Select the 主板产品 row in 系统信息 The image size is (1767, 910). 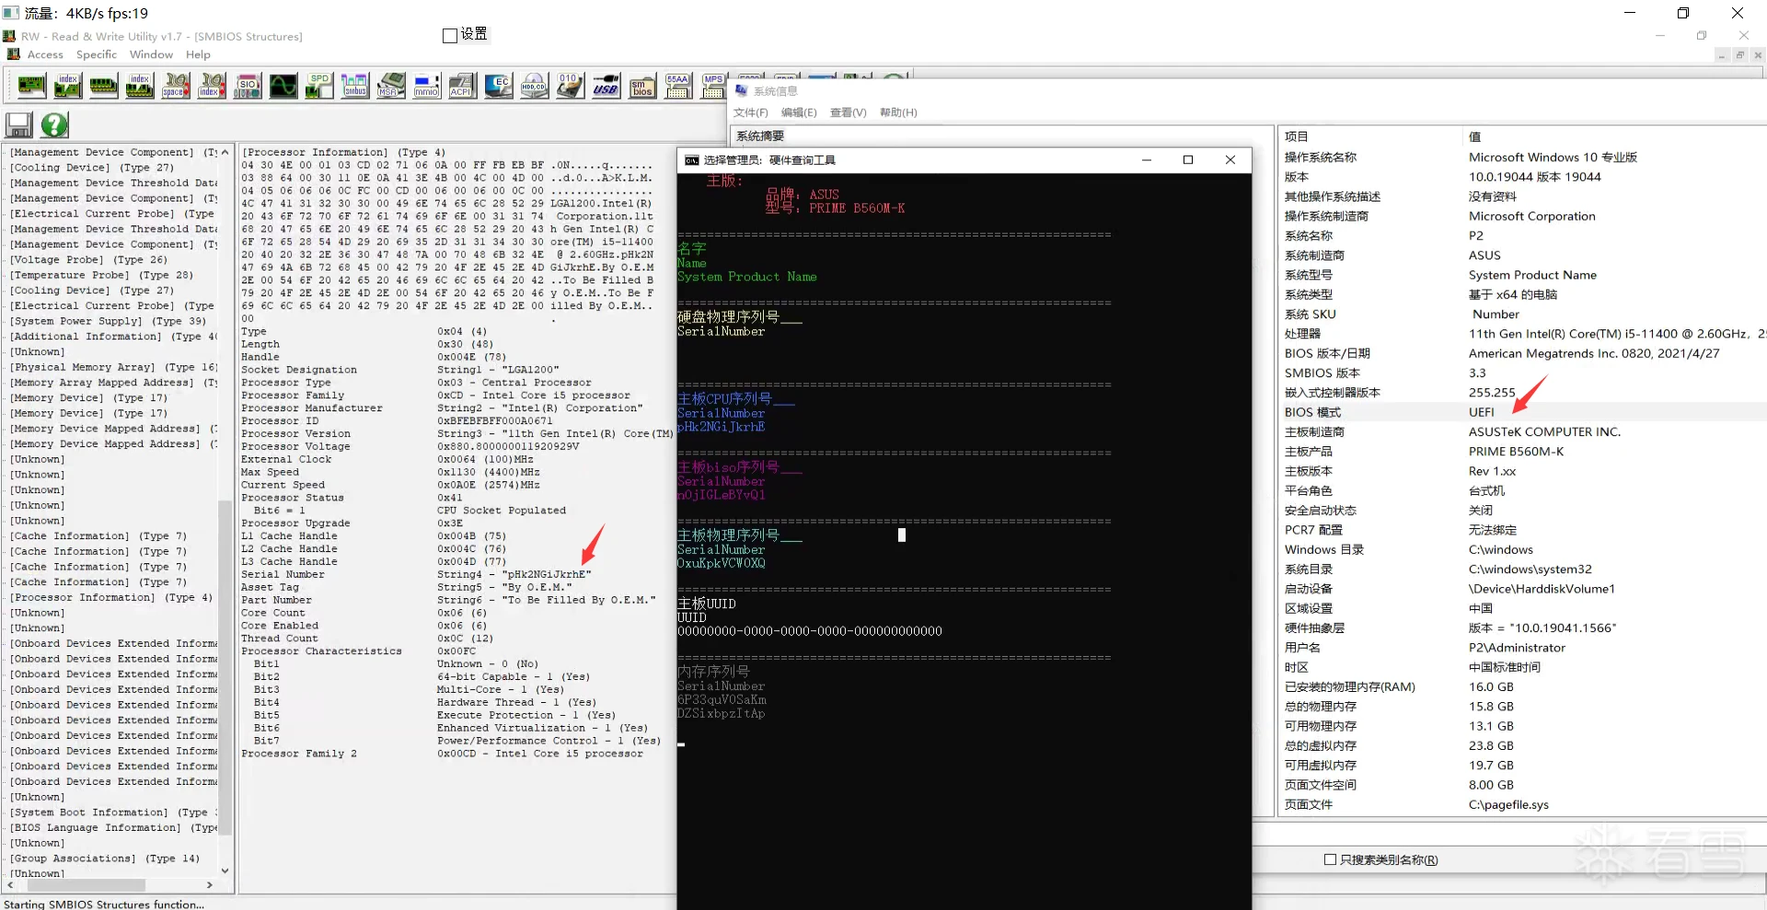pos(1523,452)
